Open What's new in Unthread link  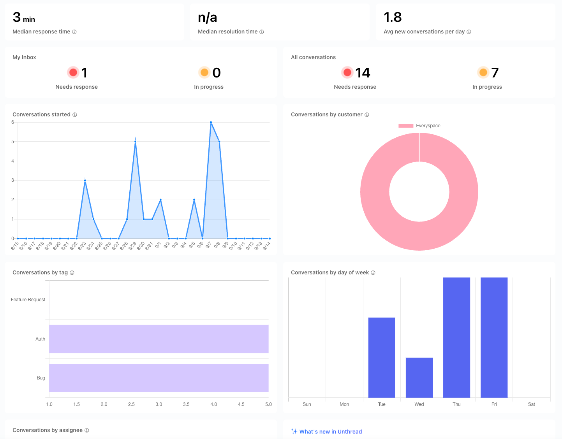pos(331,432)
